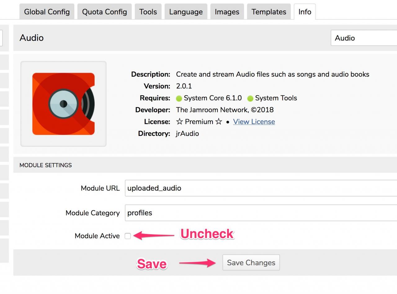Click the Audio module vinyl record icon
The image size is (397, 294).
[63, 104]
